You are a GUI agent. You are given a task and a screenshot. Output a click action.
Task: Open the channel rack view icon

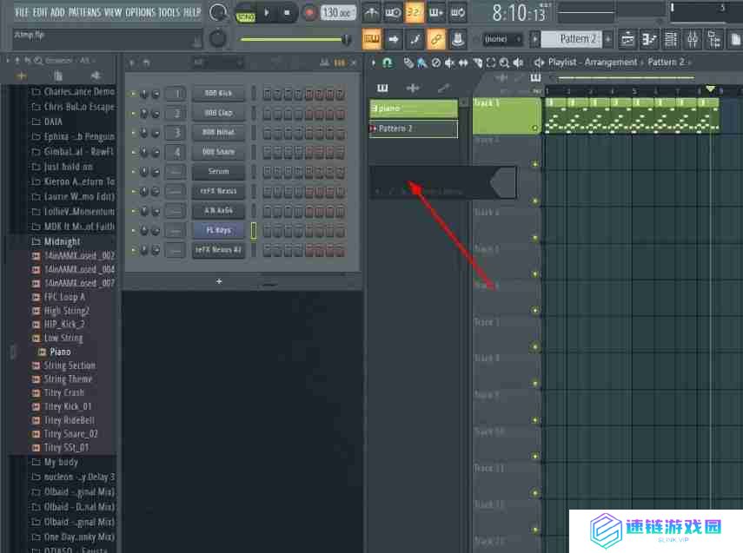click(671, 39)
